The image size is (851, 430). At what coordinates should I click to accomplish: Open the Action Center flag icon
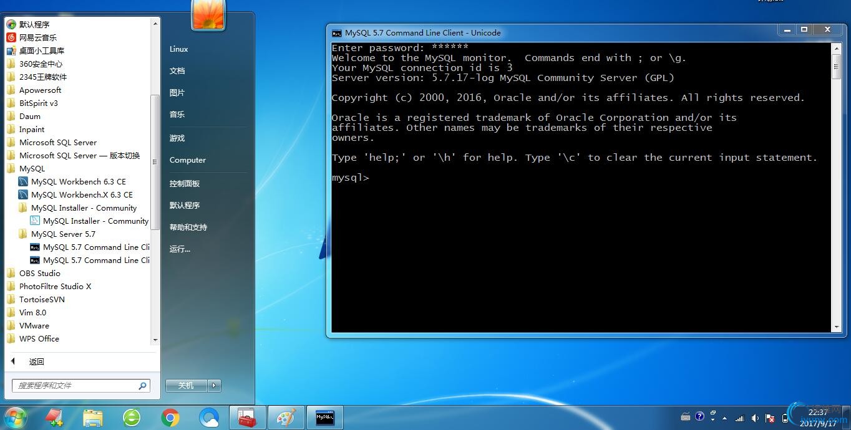[770, 418]
